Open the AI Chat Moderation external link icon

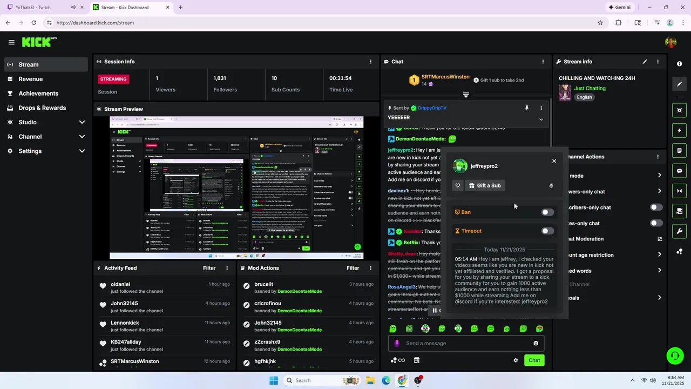(660, 239)
